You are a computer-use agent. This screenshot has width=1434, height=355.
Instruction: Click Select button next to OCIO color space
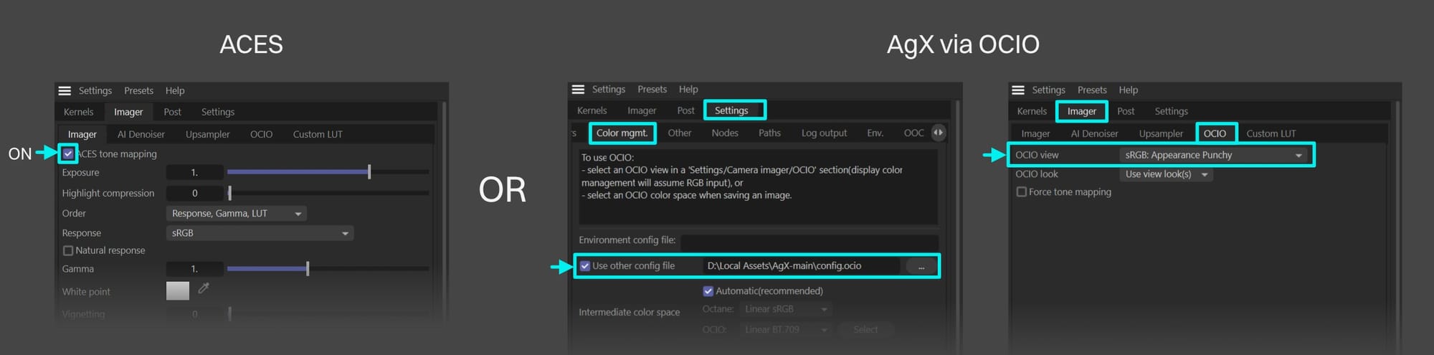click(x=865, y=329)
